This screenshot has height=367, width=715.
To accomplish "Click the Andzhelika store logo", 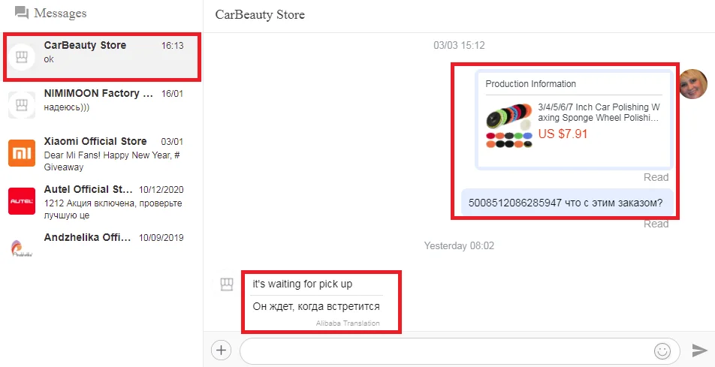I will [22, 248].
